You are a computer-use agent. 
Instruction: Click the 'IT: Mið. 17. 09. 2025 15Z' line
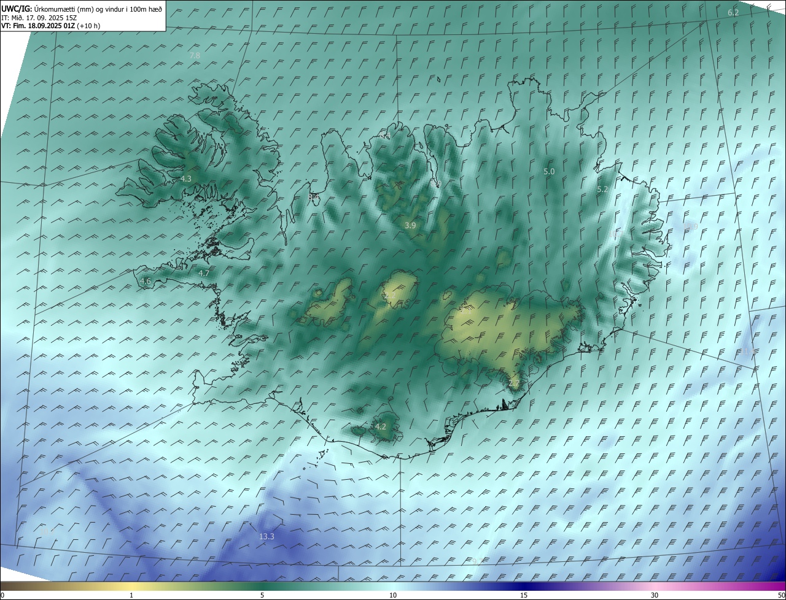pyautogui.click(x=39, y=18)
